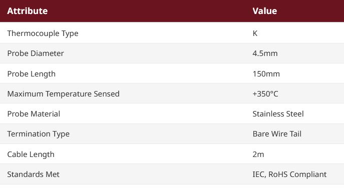Select Maximum Temperature Sensed label
344x190 pixels.
pyautogui.click(x=64, y=94)
